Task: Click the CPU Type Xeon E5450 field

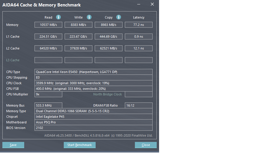Action: (94, 72)
